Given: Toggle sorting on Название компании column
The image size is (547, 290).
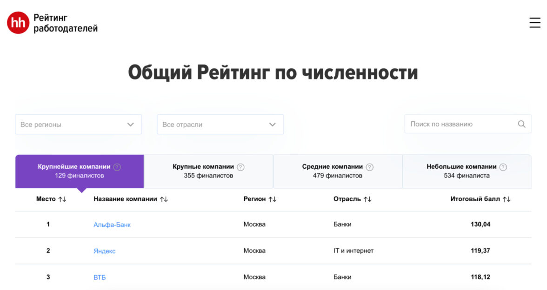Looking at the screenshot, I should click(x=164, y=199).
